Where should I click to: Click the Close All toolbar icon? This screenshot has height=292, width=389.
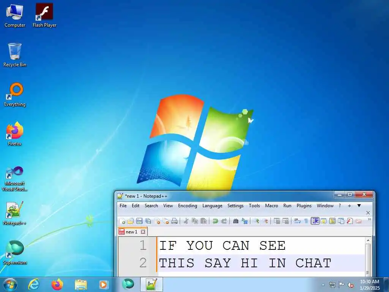166,221
